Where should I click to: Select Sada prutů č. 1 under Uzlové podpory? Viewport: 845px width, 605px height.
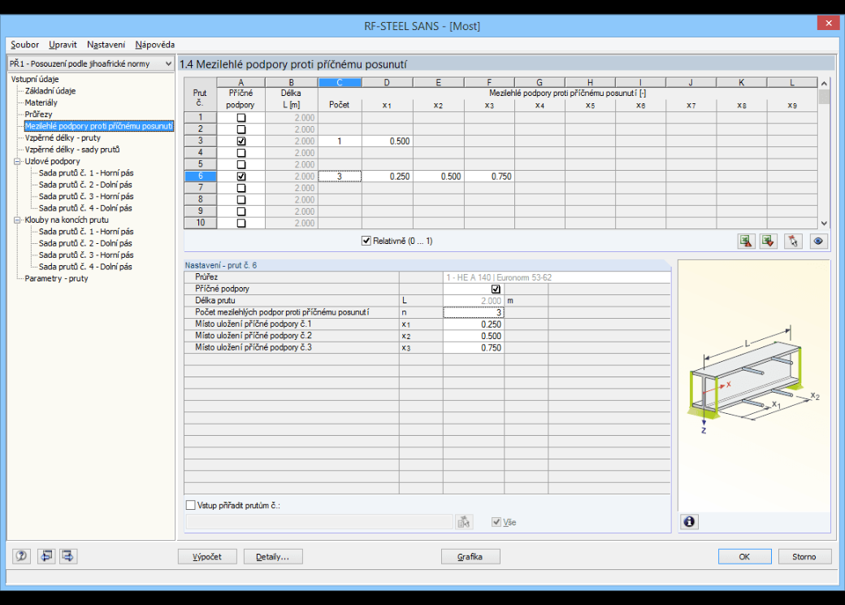pos(86,173)
